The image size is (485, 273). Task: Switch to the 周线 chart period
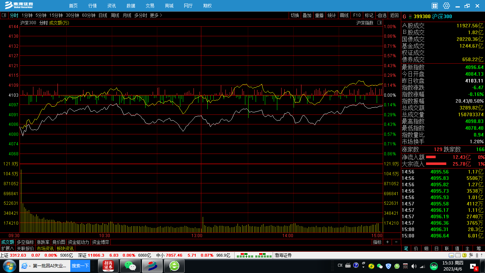115,15
